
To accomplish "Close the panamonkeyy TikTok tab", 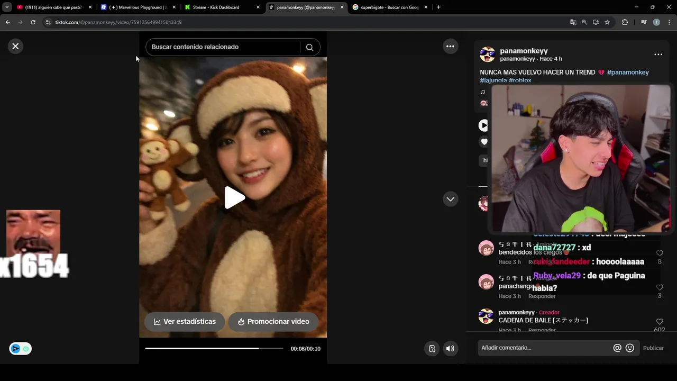I will 342,7.
